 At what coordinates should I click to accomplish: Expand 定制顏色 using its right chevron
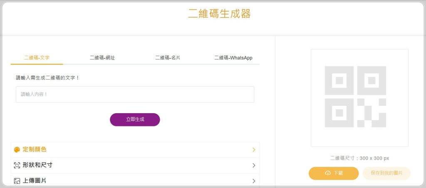click(x=254, y=150)
